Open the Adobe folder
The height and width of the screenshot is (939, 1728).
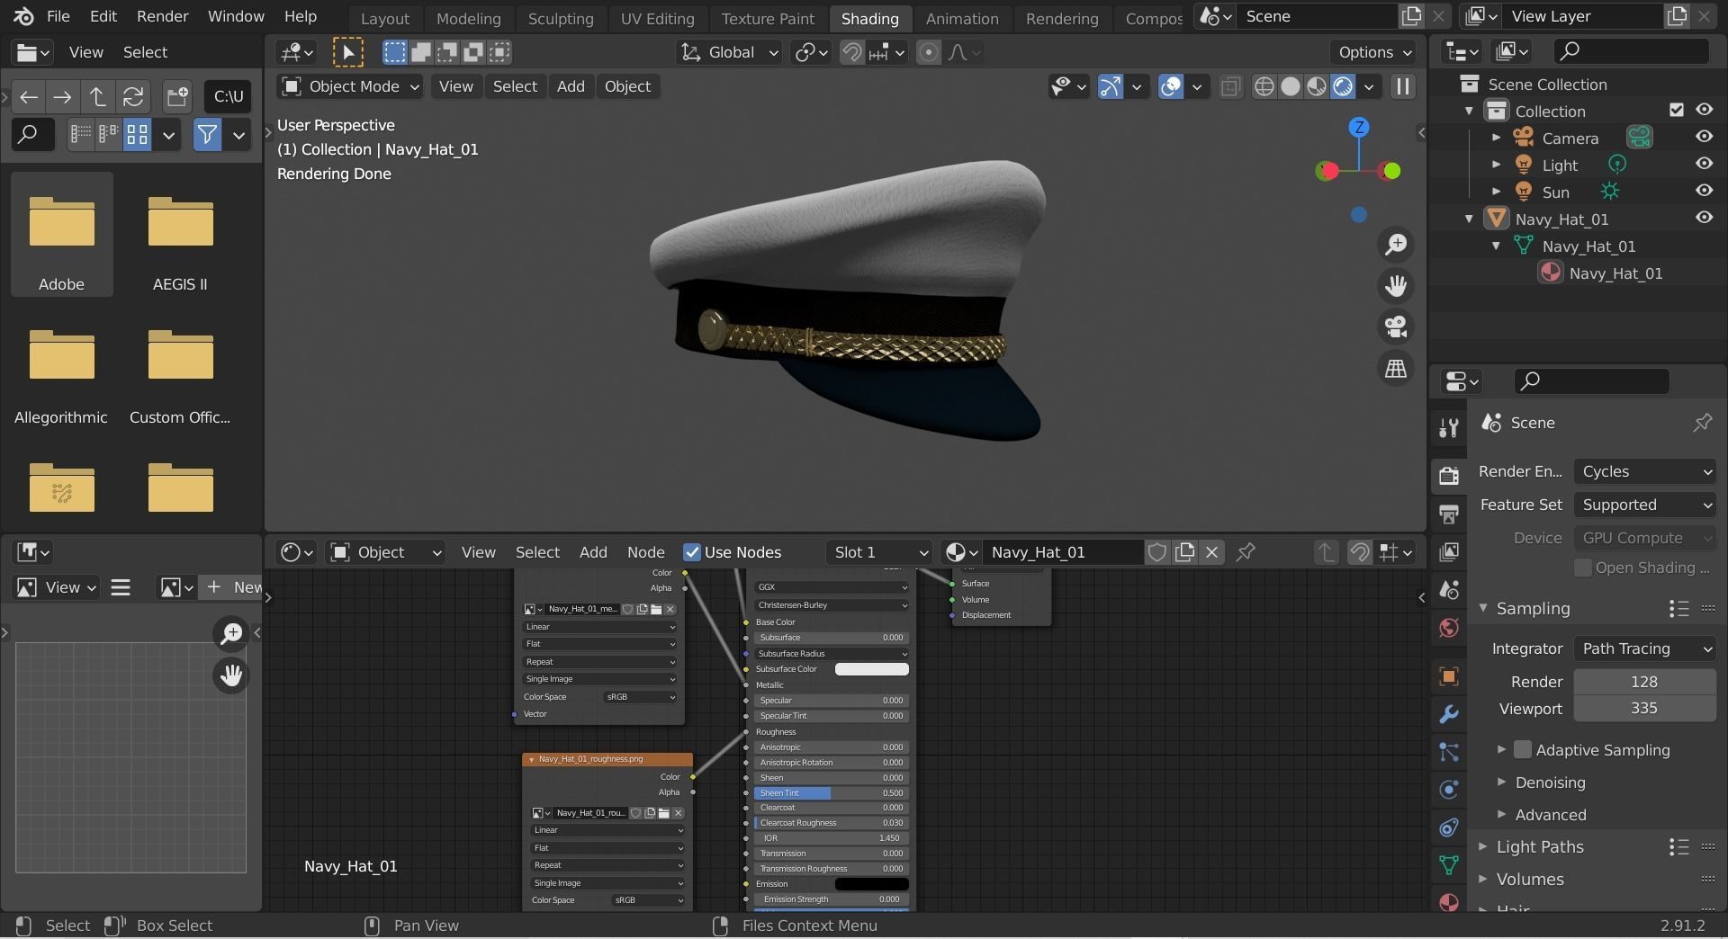tap(61, 234)
